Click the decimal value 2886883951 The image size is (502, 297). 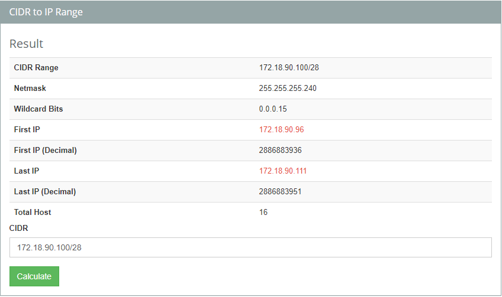point(280,191)
